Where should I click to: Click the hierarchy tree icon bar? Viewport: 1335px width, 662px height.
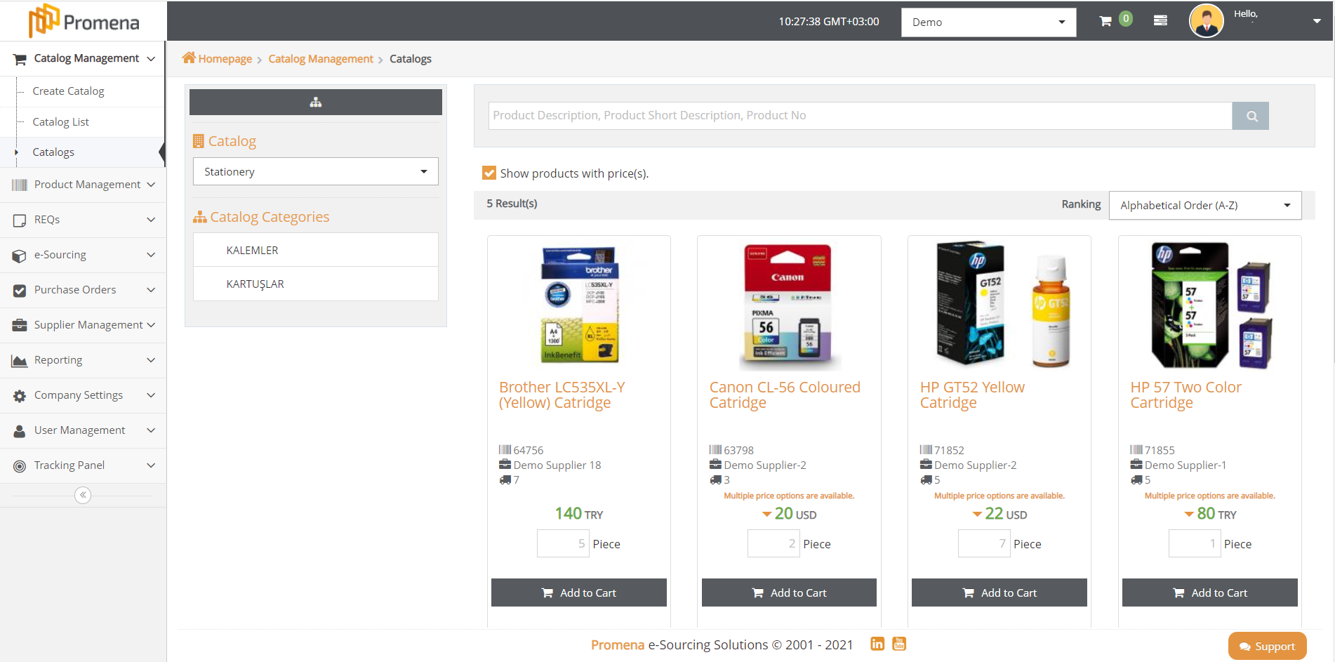[x=316, y=102]
